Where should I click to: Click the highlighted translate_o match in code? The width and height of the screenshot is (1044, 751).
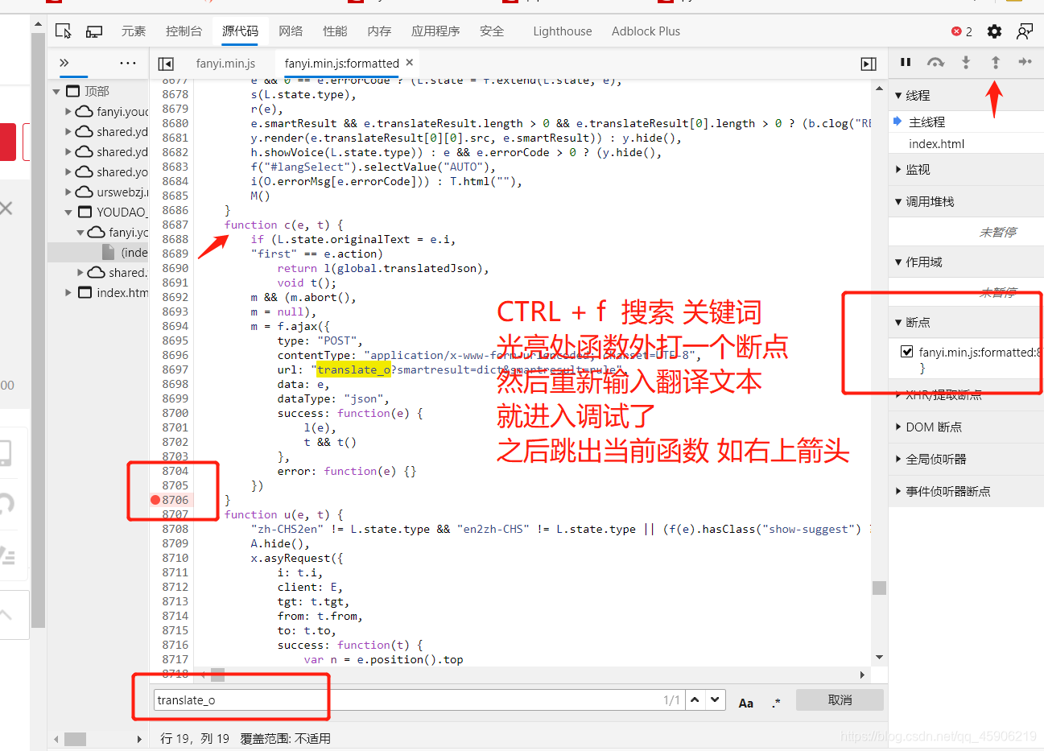click(x=353, y=369)
